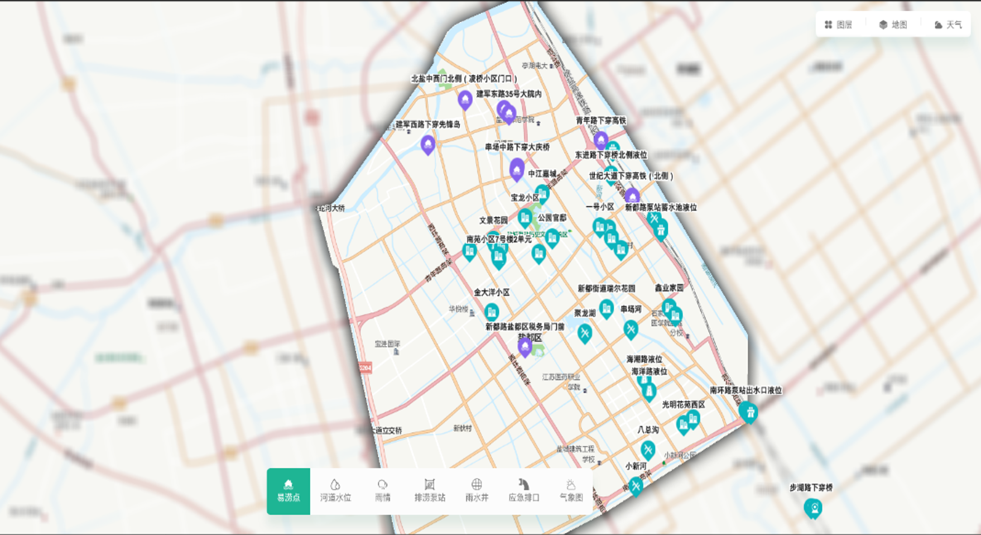Click the 建军西路下穿先锋岛 flood marker
Screen dimensions: 981x535
pos(427,144)
